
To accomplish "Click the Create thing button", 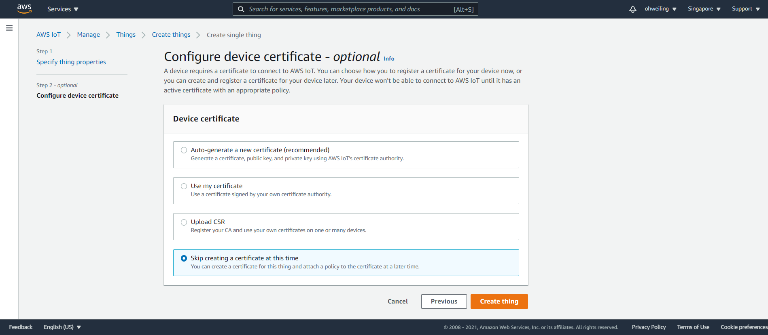I will coord(499,301).
